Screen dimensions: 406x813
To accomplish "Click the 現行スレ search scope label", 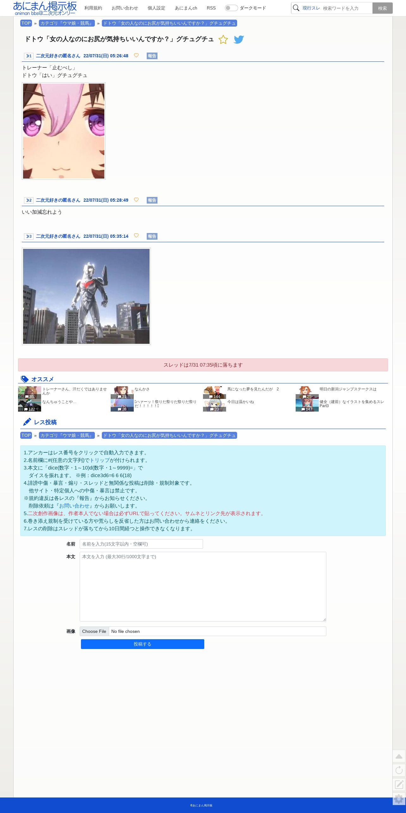I will 311,8.
